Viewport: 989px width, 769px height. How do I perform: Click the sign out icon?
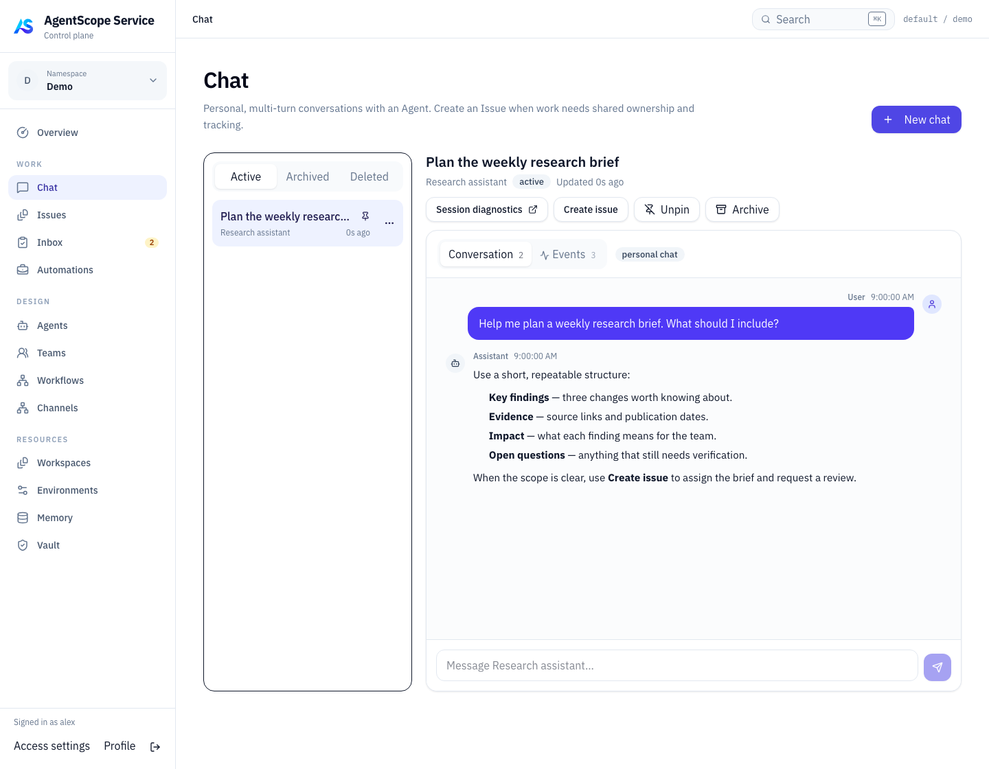[155, 747]
